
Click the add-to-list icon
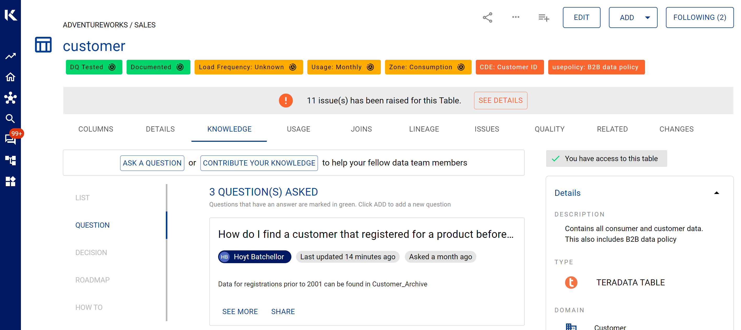(x=543, y=18)
